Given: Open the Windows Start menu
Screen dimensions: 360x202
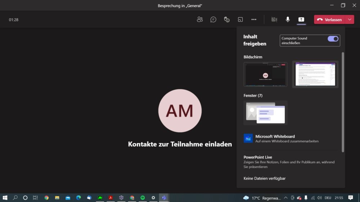Looking at the screenshot, I should [5, 198].
